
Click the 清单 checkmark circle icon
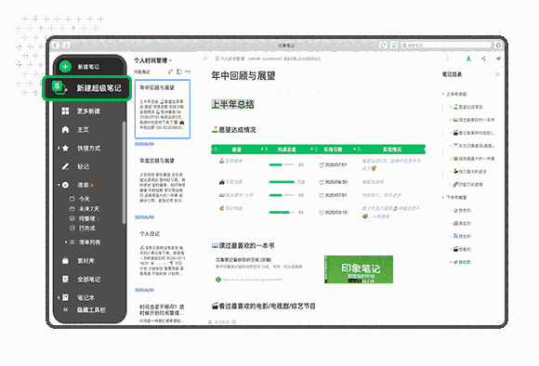[x=65, y=185]
